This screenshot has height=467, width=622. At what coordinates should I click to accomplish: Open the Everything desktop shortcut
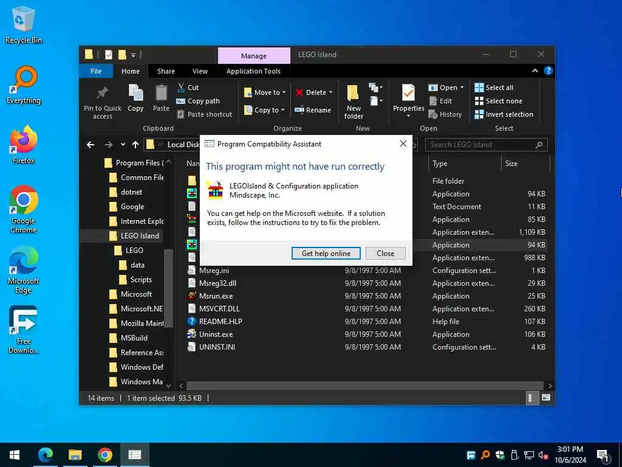click(24, 85)
